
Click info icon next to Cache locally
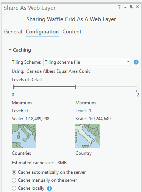coord(49,188)
